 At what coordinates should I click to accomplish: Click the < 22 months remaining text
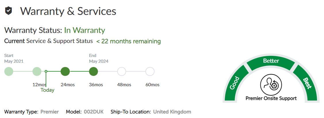tap(128, 41)
